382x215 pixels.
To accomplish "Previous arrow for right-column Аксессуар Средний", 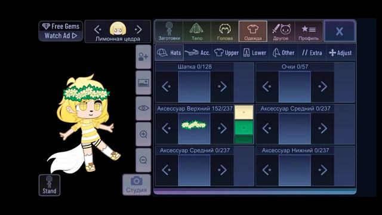I will 267,128.
